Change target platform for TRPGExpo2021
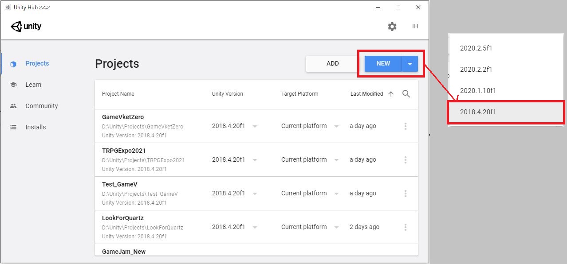Screen dimensions: 567x264 coord(310,160)
